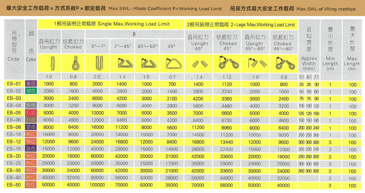365x193 pixels.
Task: Select the blue color cell for EB-08
Action: [31, 127]
